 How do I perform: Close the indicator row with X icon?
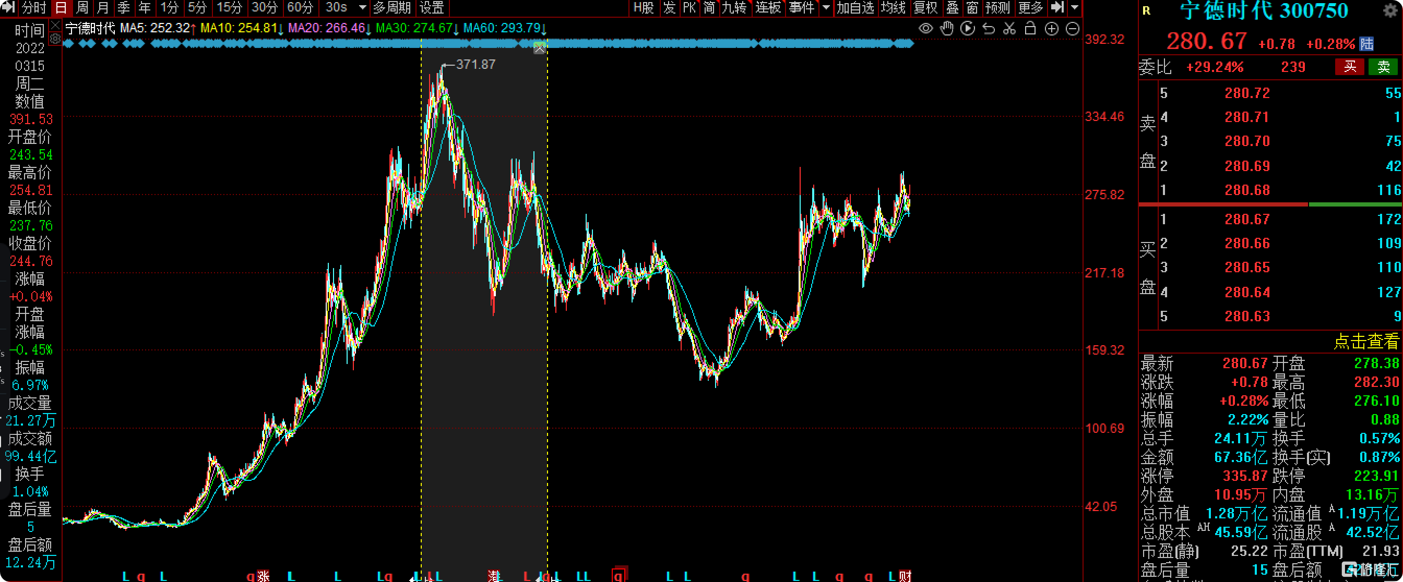[55, 25]
